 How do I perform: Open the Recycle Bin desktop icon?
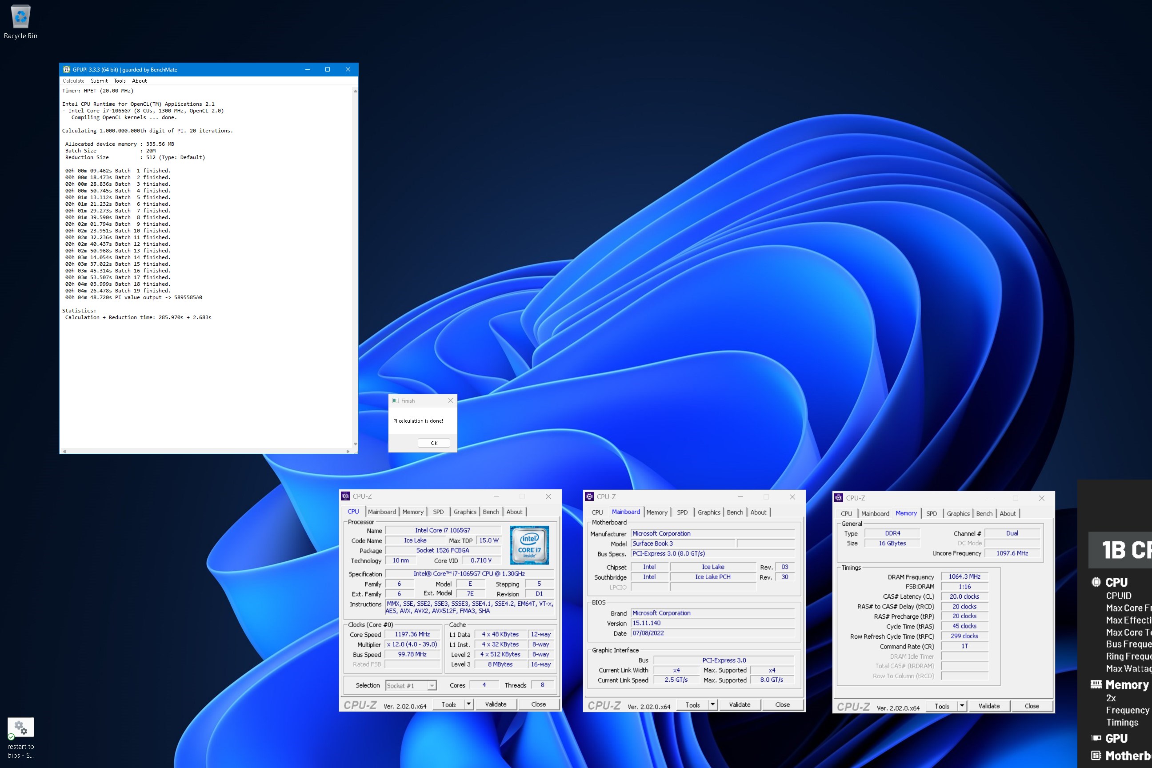coord(20,22)
